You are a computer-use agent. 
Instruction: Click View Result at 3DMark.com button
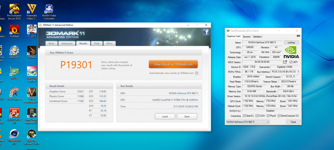coord(173,64)
